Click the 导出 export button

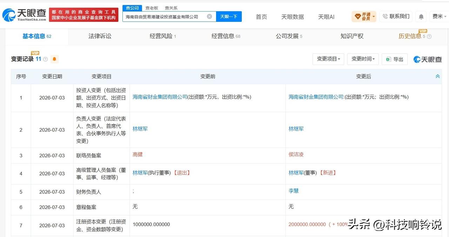(395, 59)
